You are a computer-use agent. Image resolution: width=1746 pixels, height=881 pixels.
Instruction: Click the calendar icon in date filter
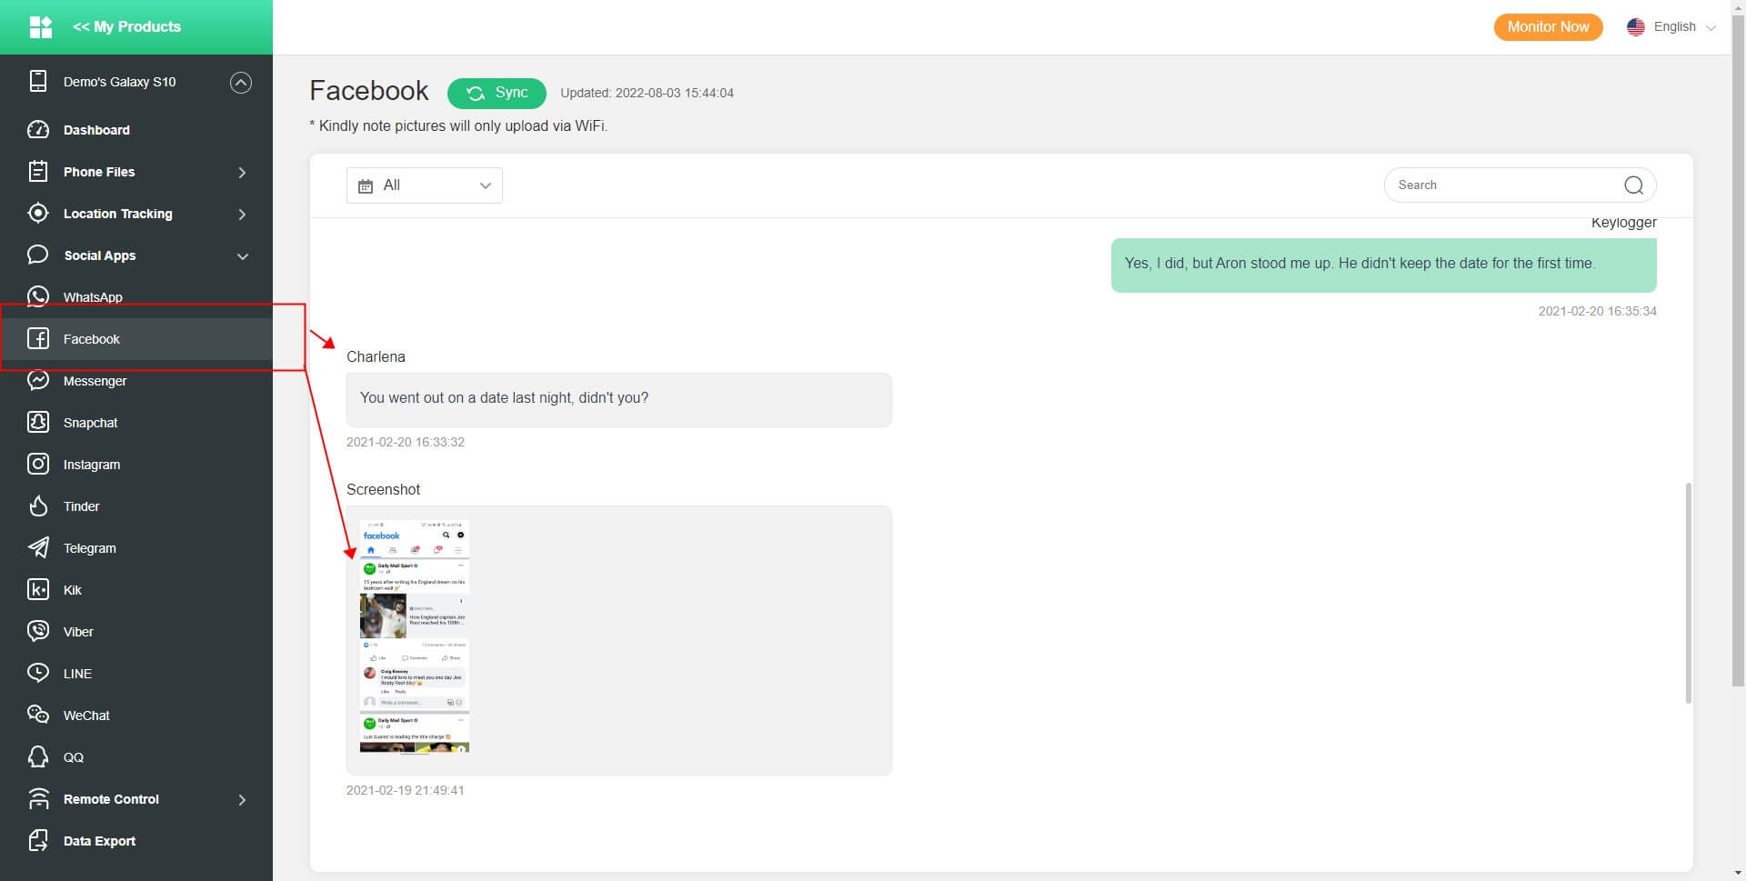point(366,186)
